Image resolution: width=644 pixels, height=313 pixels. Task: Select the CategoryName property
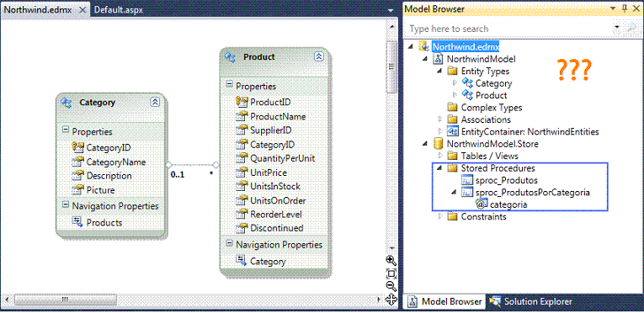point(109,162)
